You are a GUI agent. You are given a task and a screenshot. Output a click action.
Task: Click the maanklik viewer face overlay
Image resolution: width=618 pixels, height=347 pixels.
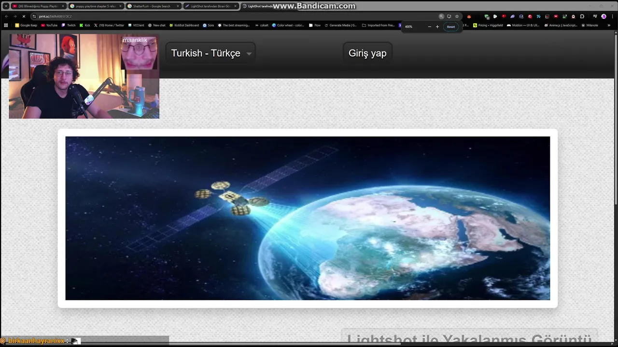tap(139, 53)
